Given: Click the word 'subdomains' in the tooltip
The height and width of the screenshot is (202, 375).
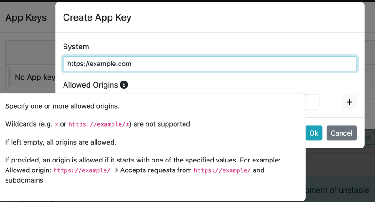Looking at the screenshot, I should pyautogui.click(x=24, y=180).
